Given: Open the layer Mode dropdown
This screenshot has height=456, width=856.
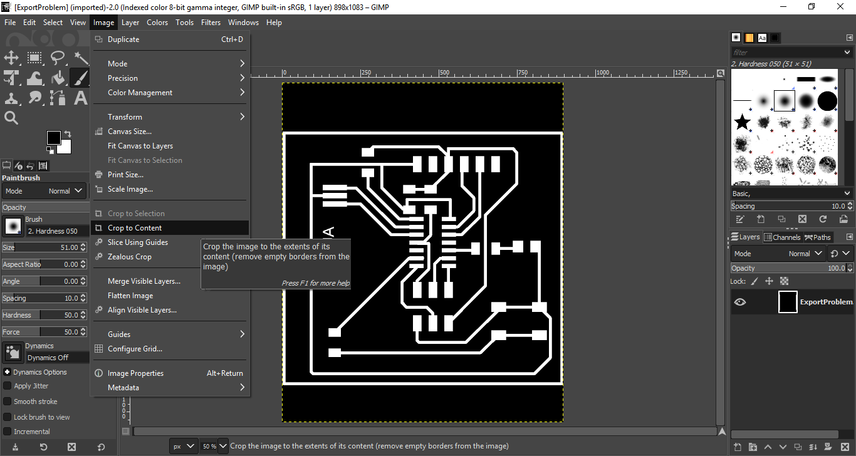Looking at the screenshot, I should 778,254.
